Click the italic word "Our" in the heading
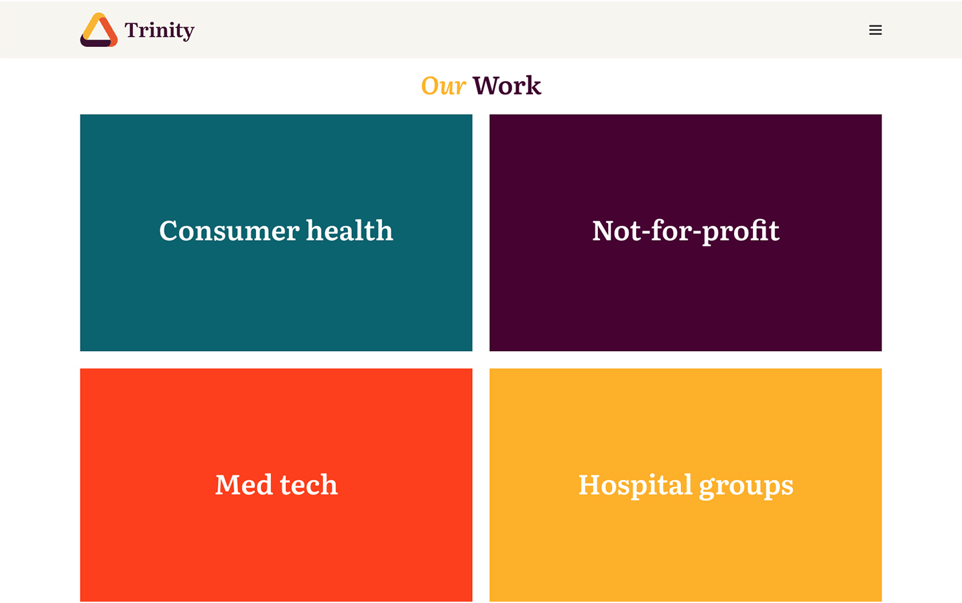The image size is (962, 603). (443, 86)
